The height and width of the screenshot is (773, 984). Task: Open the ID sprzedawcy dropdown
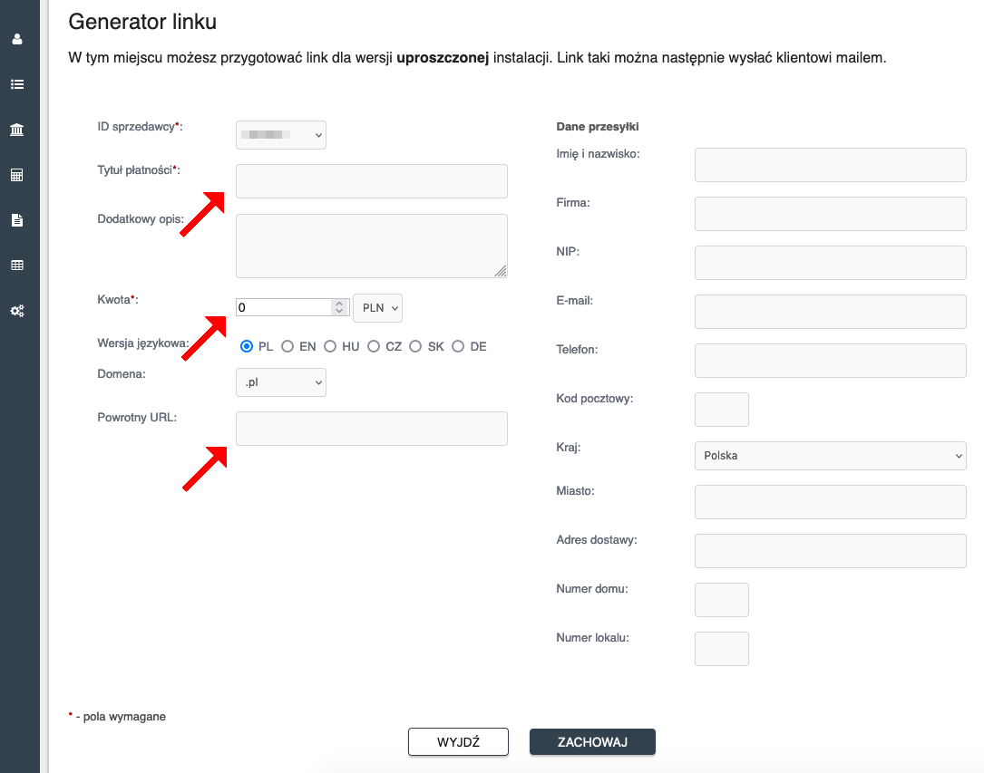(x=281, y=134)
